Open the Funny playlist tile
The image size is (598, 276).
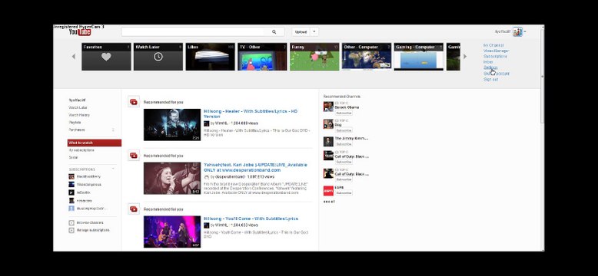(314, 57)
